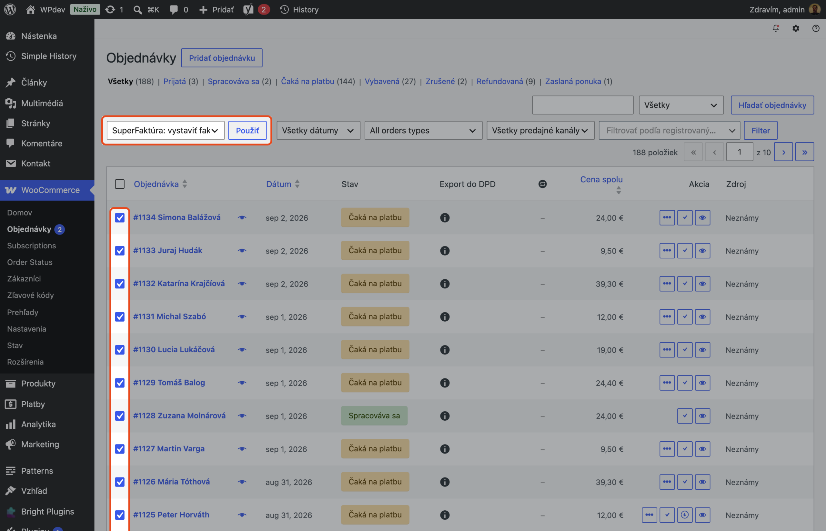
Task: Click the order search input field
Action: [x=582, y=105]
